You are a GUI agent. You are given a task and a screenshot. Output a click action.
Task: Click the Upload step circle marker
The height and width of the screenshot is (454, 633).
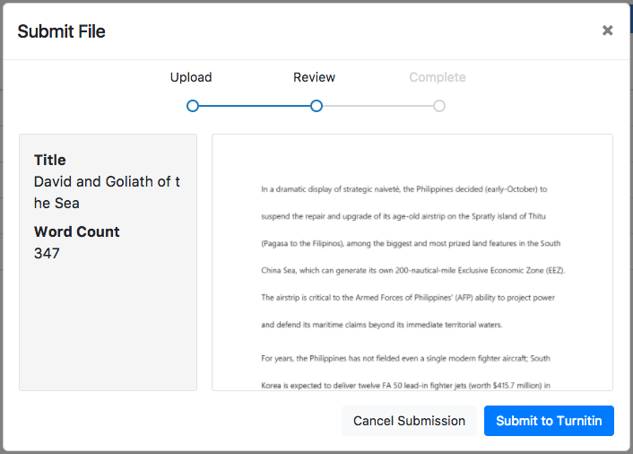tap(193, 106)
